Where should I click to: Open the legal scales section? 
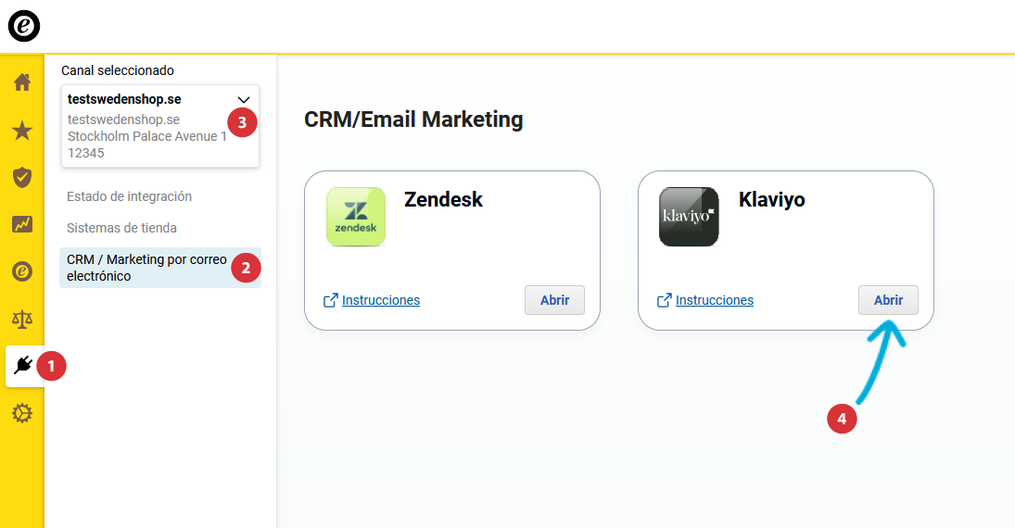pyautogui.click(x=22, y=320)
